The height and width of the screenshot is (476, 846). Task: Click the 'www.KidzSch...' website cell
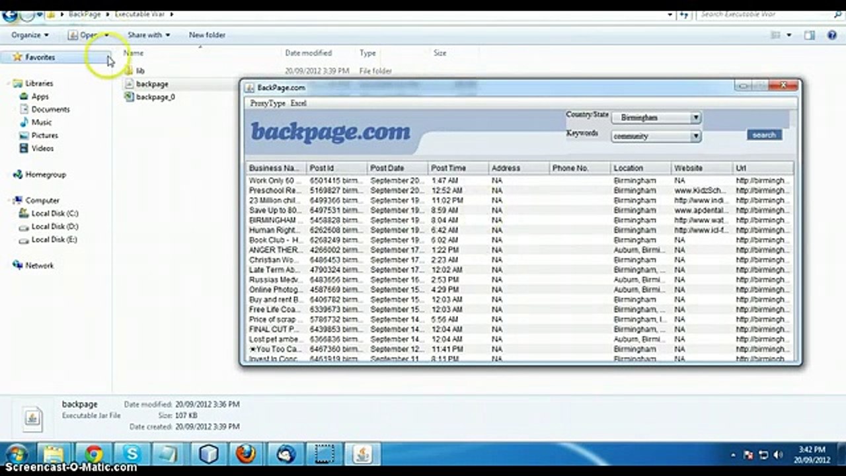coord(701,190)
